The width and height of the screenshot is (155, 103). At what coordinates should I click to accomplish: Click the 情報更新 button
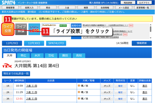click(142, 43)
